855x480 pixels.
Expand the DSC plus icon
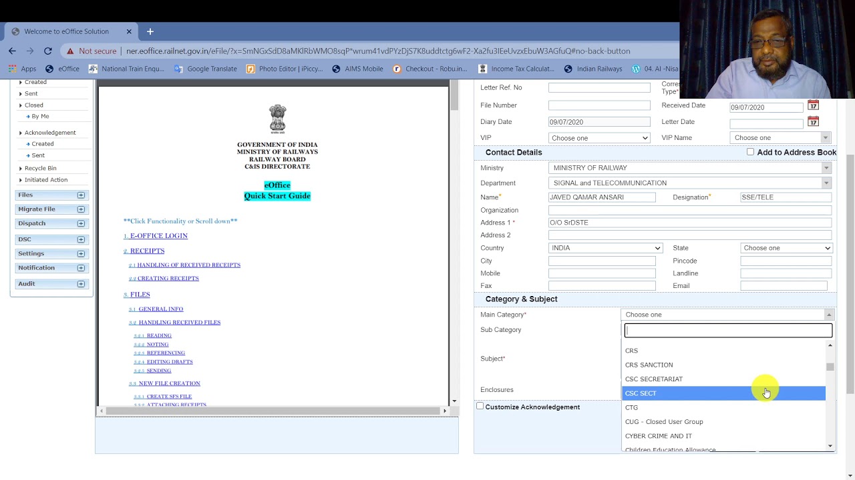point(81,239)
